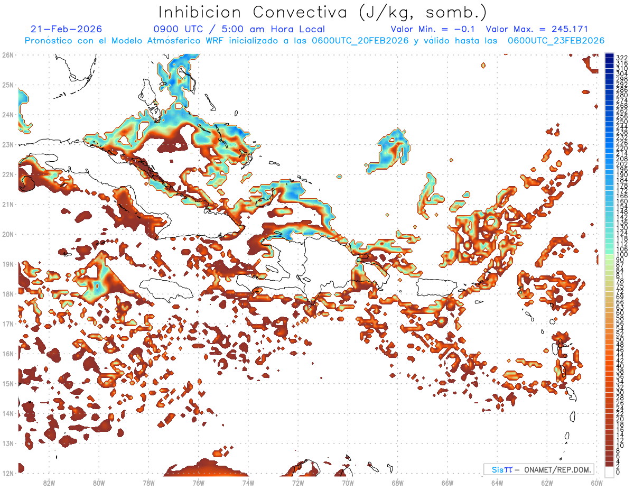Click the colorbar value label 10
This screenshot has height=490, width=634.
tap(620, 445)
